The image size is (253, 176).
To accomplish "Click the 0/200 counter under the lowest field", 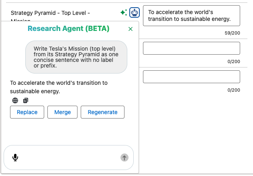I will pos(234,90).
